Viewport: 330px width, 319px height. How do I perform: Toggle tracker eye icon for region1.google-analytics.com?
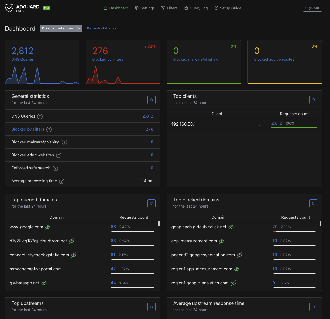click(233, 283)
